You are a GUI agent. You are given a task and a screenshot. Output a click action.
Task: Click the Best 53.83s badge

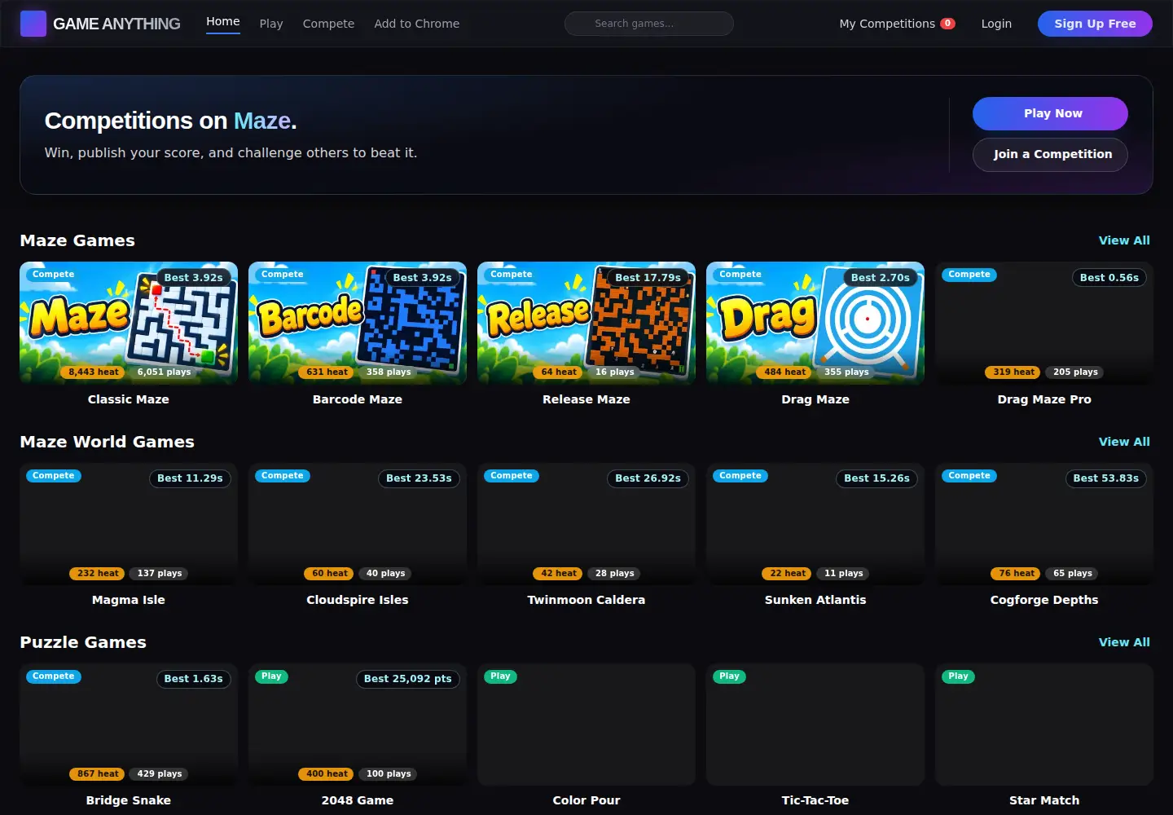1105,478
